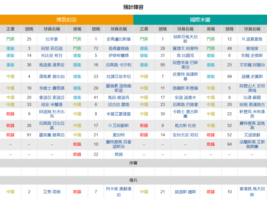Screen dimensions: 267x199
Task: Click substitute 艾迪里蘇
Action: pyautogui.click(x=252, y=135)
